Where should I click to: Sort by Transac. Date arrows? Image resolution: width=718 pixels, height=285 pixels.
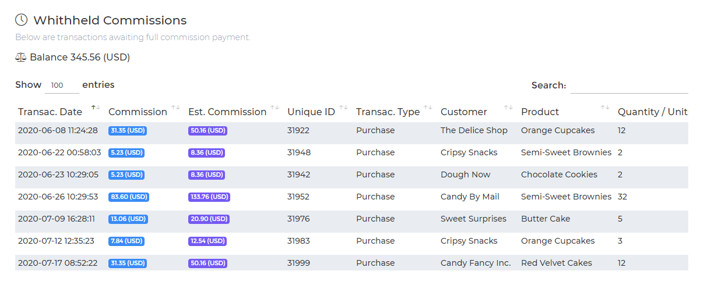[x=96, y=108]
